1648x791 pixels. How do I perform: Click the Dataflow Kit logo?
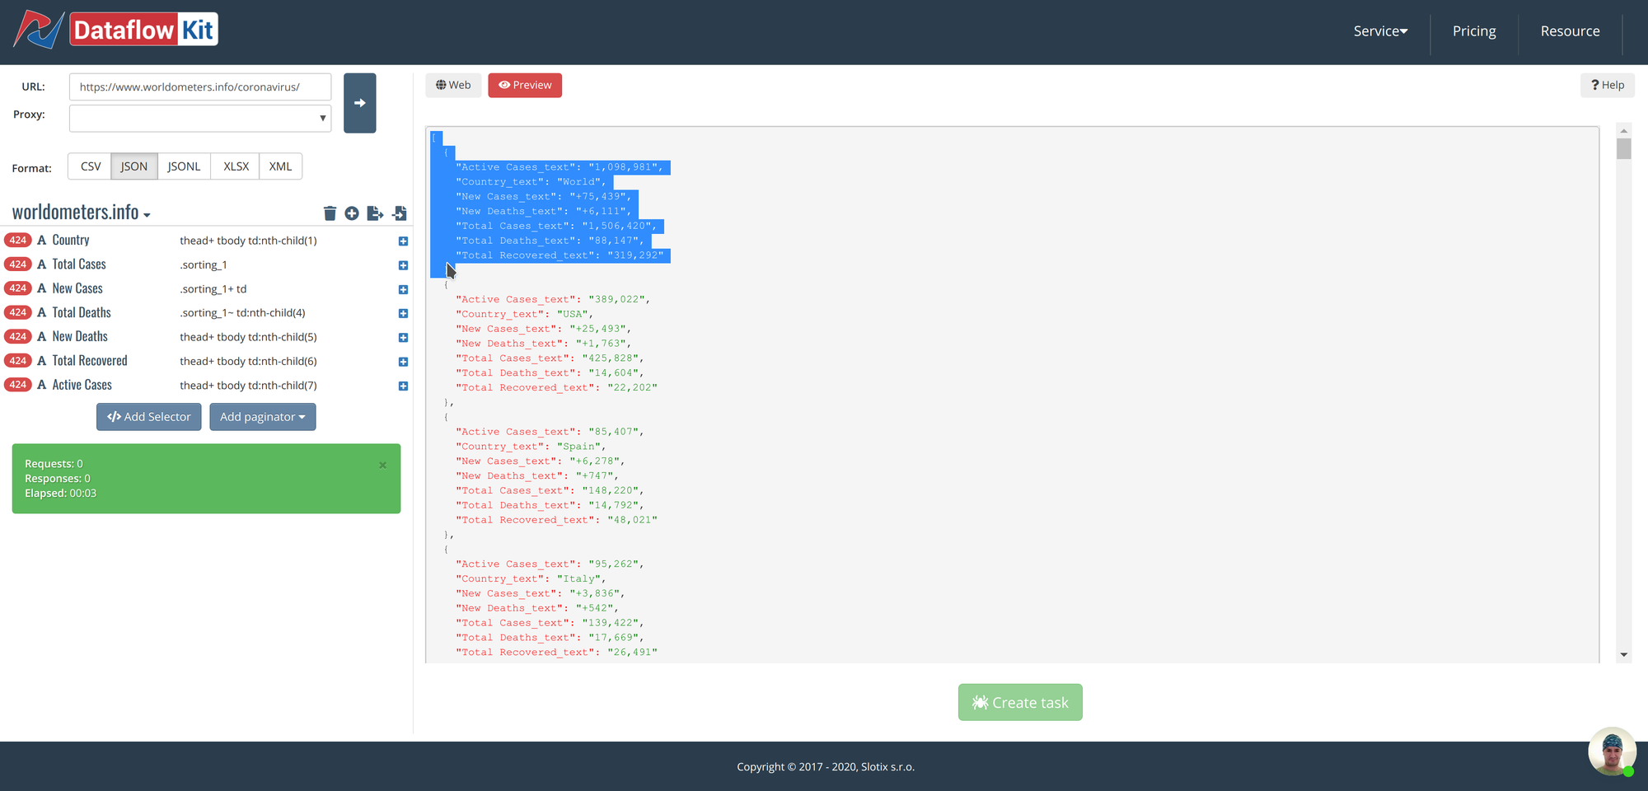point(116,30)
